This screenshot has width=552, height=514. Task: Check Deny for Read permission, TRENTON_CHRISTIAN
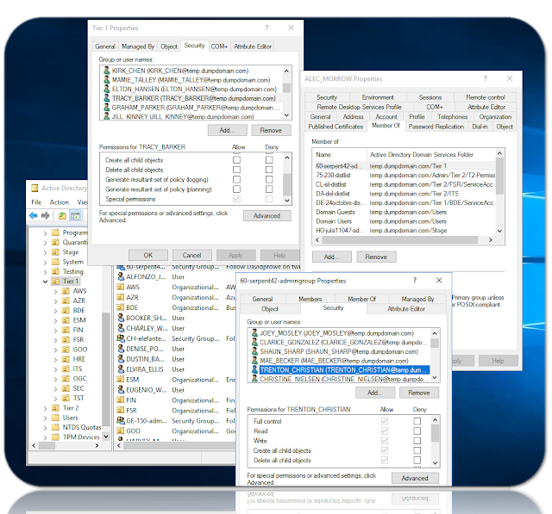417,430
